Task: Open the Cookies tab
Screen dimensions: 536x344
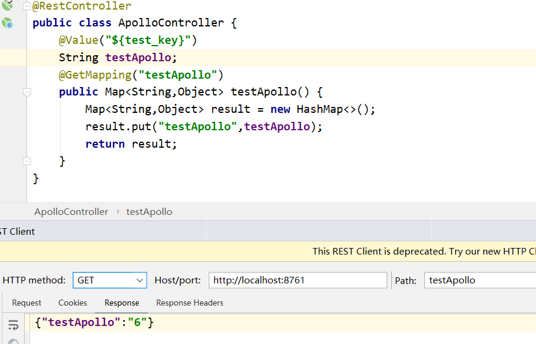Action: tap(73, 303)
